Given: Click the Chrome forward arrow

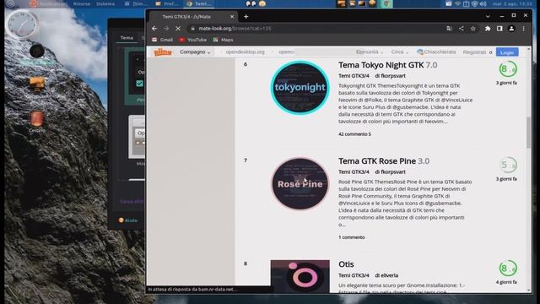Looking at the screenshot, I should 166,29.
